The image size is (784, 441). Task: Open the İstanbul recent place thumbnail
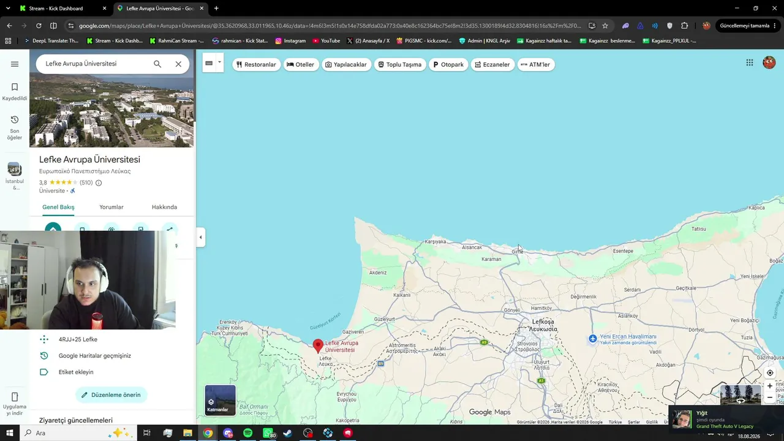(15, 176)
